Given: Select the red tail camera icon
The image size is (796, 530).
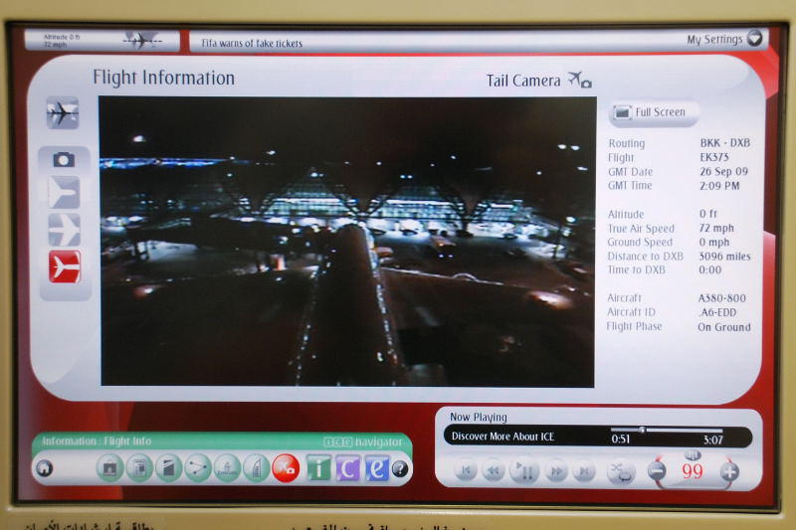Looking at the screenshot, I should [x=65, y=266].
